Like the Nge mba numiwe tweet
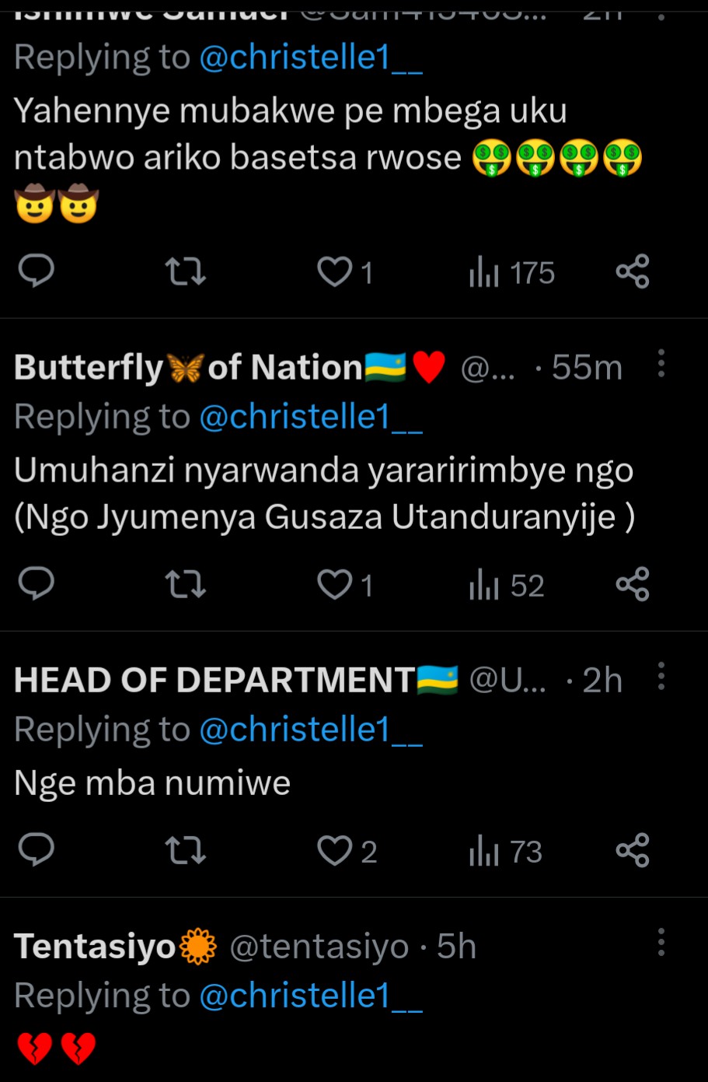This screenshot has width=708, height=1082. (x=335, y=851)
